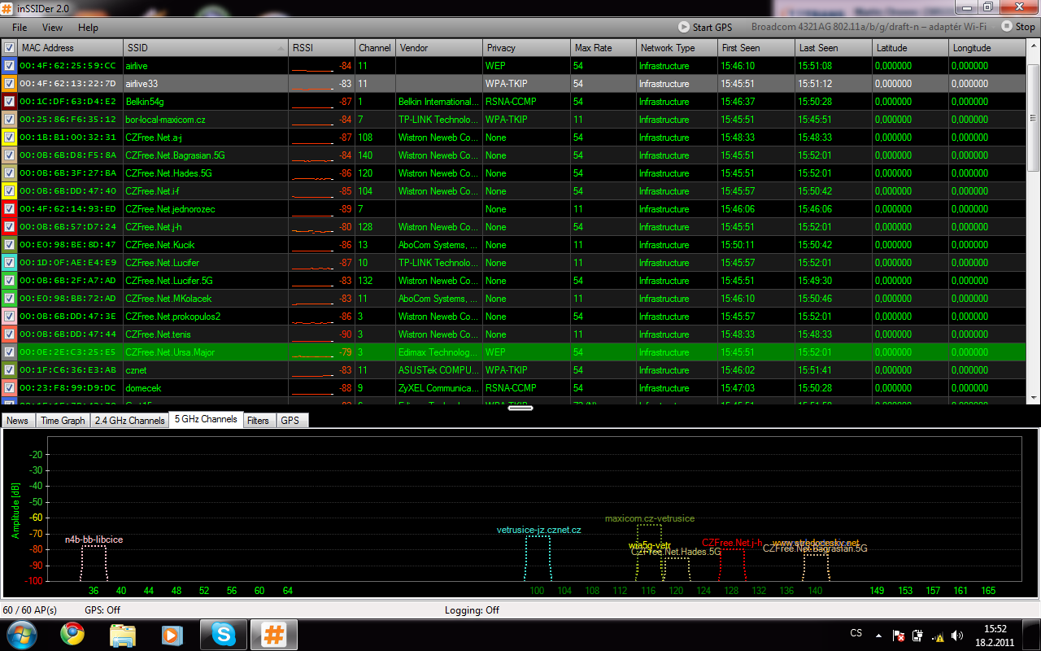Click the RSSI column header
Image resolution: width=1041 pixels, height=651 pixels.
[321, 48]
